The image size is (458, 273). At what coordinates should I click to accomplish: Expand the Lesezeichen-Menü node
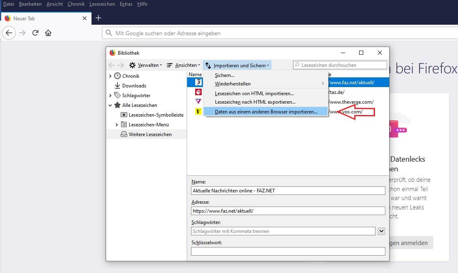coord(117,125)
